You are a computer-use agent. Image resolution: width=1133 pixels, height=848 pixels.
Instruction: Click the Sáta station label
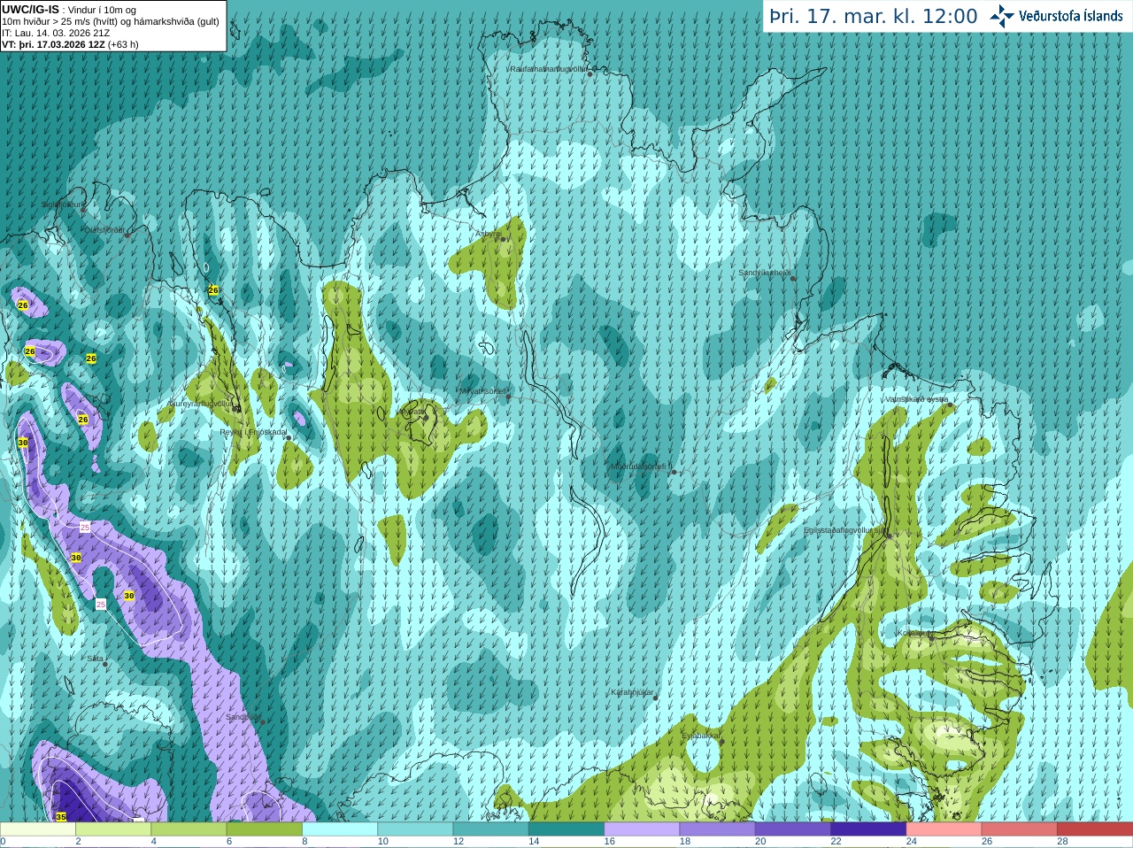point(95,659)
